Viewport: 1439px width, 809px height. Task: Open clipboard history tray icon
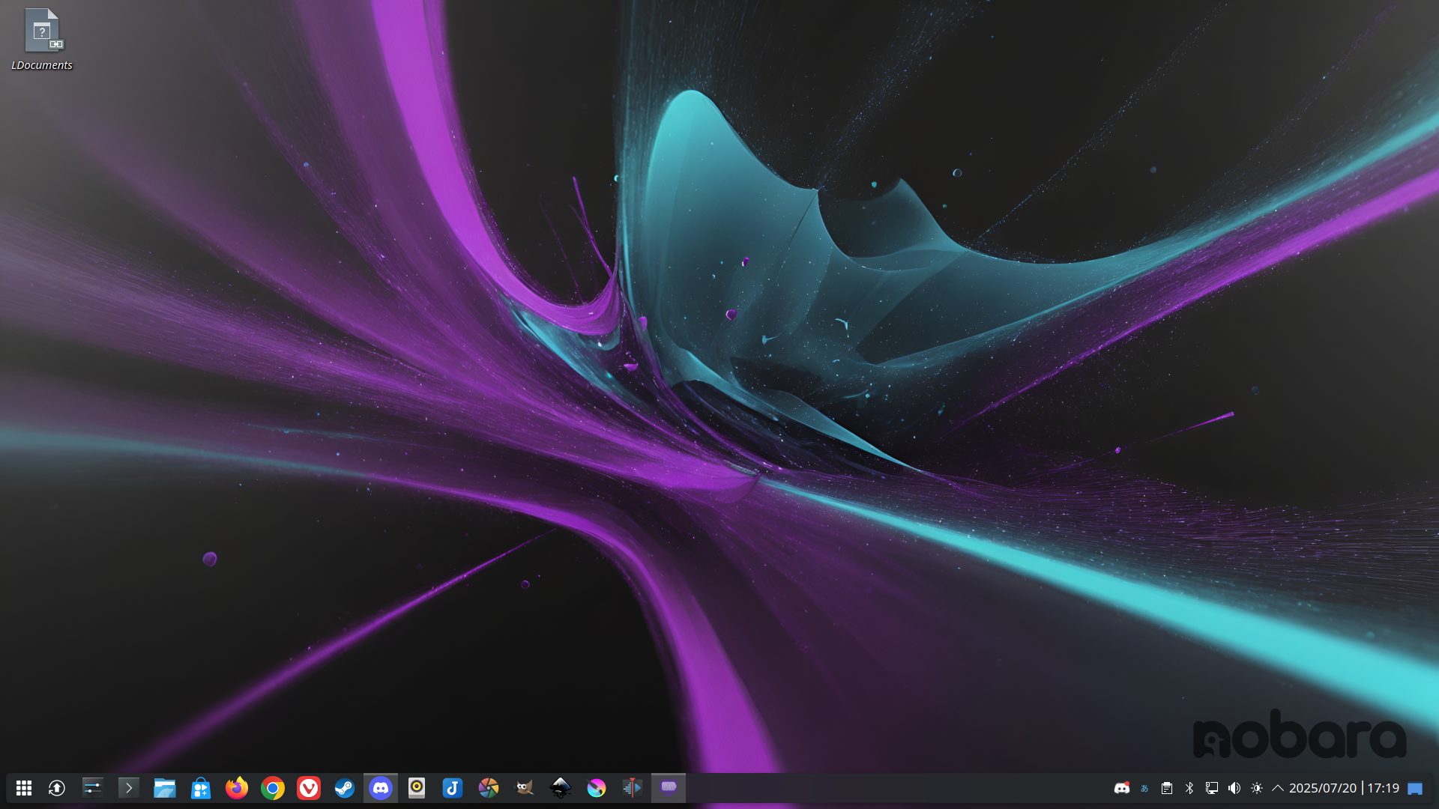pyautogui.click(x=1167, y=788)
